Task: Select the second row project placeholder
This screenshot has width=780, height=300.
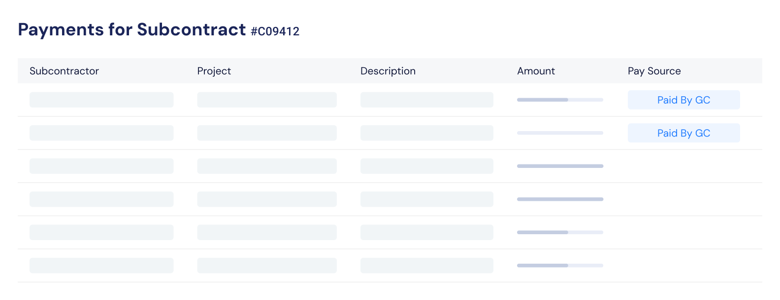Action: tap(267, 133)
